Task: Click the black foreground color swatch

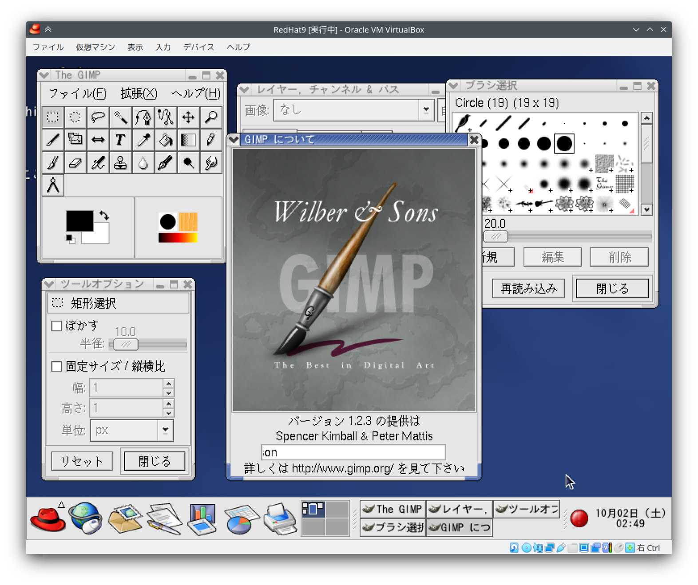Action: pyautogui.click(x=79, y=220)
